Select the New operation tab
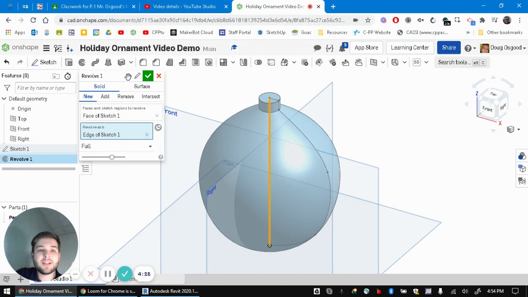Viewport: 528px width, 297px height. pos(88,97)
